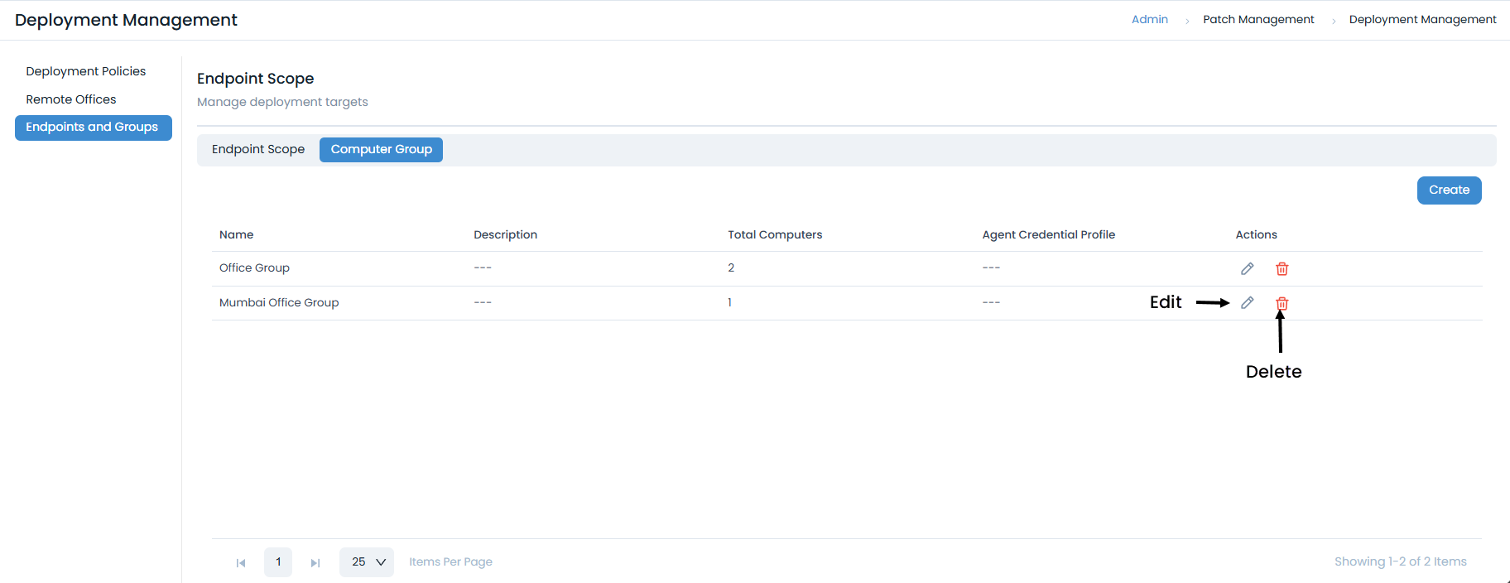
Task: Edit the Office Group row
Action: (x=1247, y=268)
